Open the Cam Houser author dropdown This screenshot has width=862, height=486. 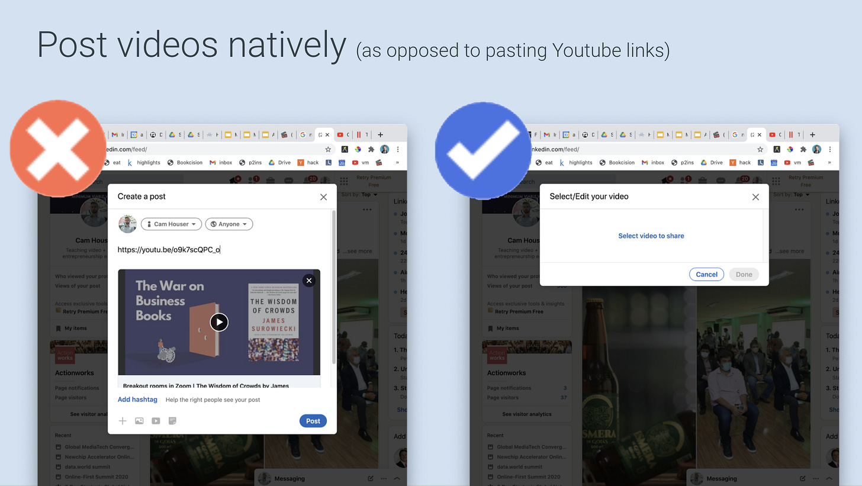171,224
